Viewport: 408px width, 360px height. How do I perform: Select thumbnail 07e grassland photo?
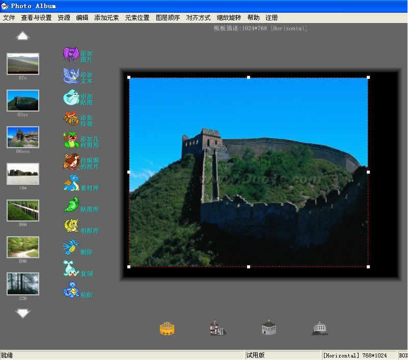pyautogui.click(x=23, y=64)
